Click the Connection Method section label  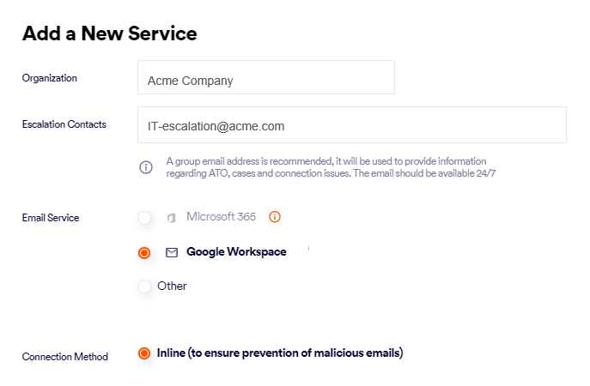pyautogui.click(x=65, y=357)
